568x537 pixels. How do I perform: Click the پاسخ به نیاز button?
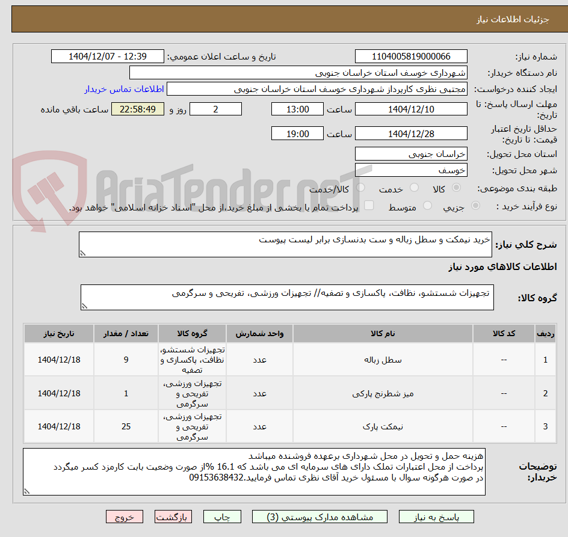(436, 517)
